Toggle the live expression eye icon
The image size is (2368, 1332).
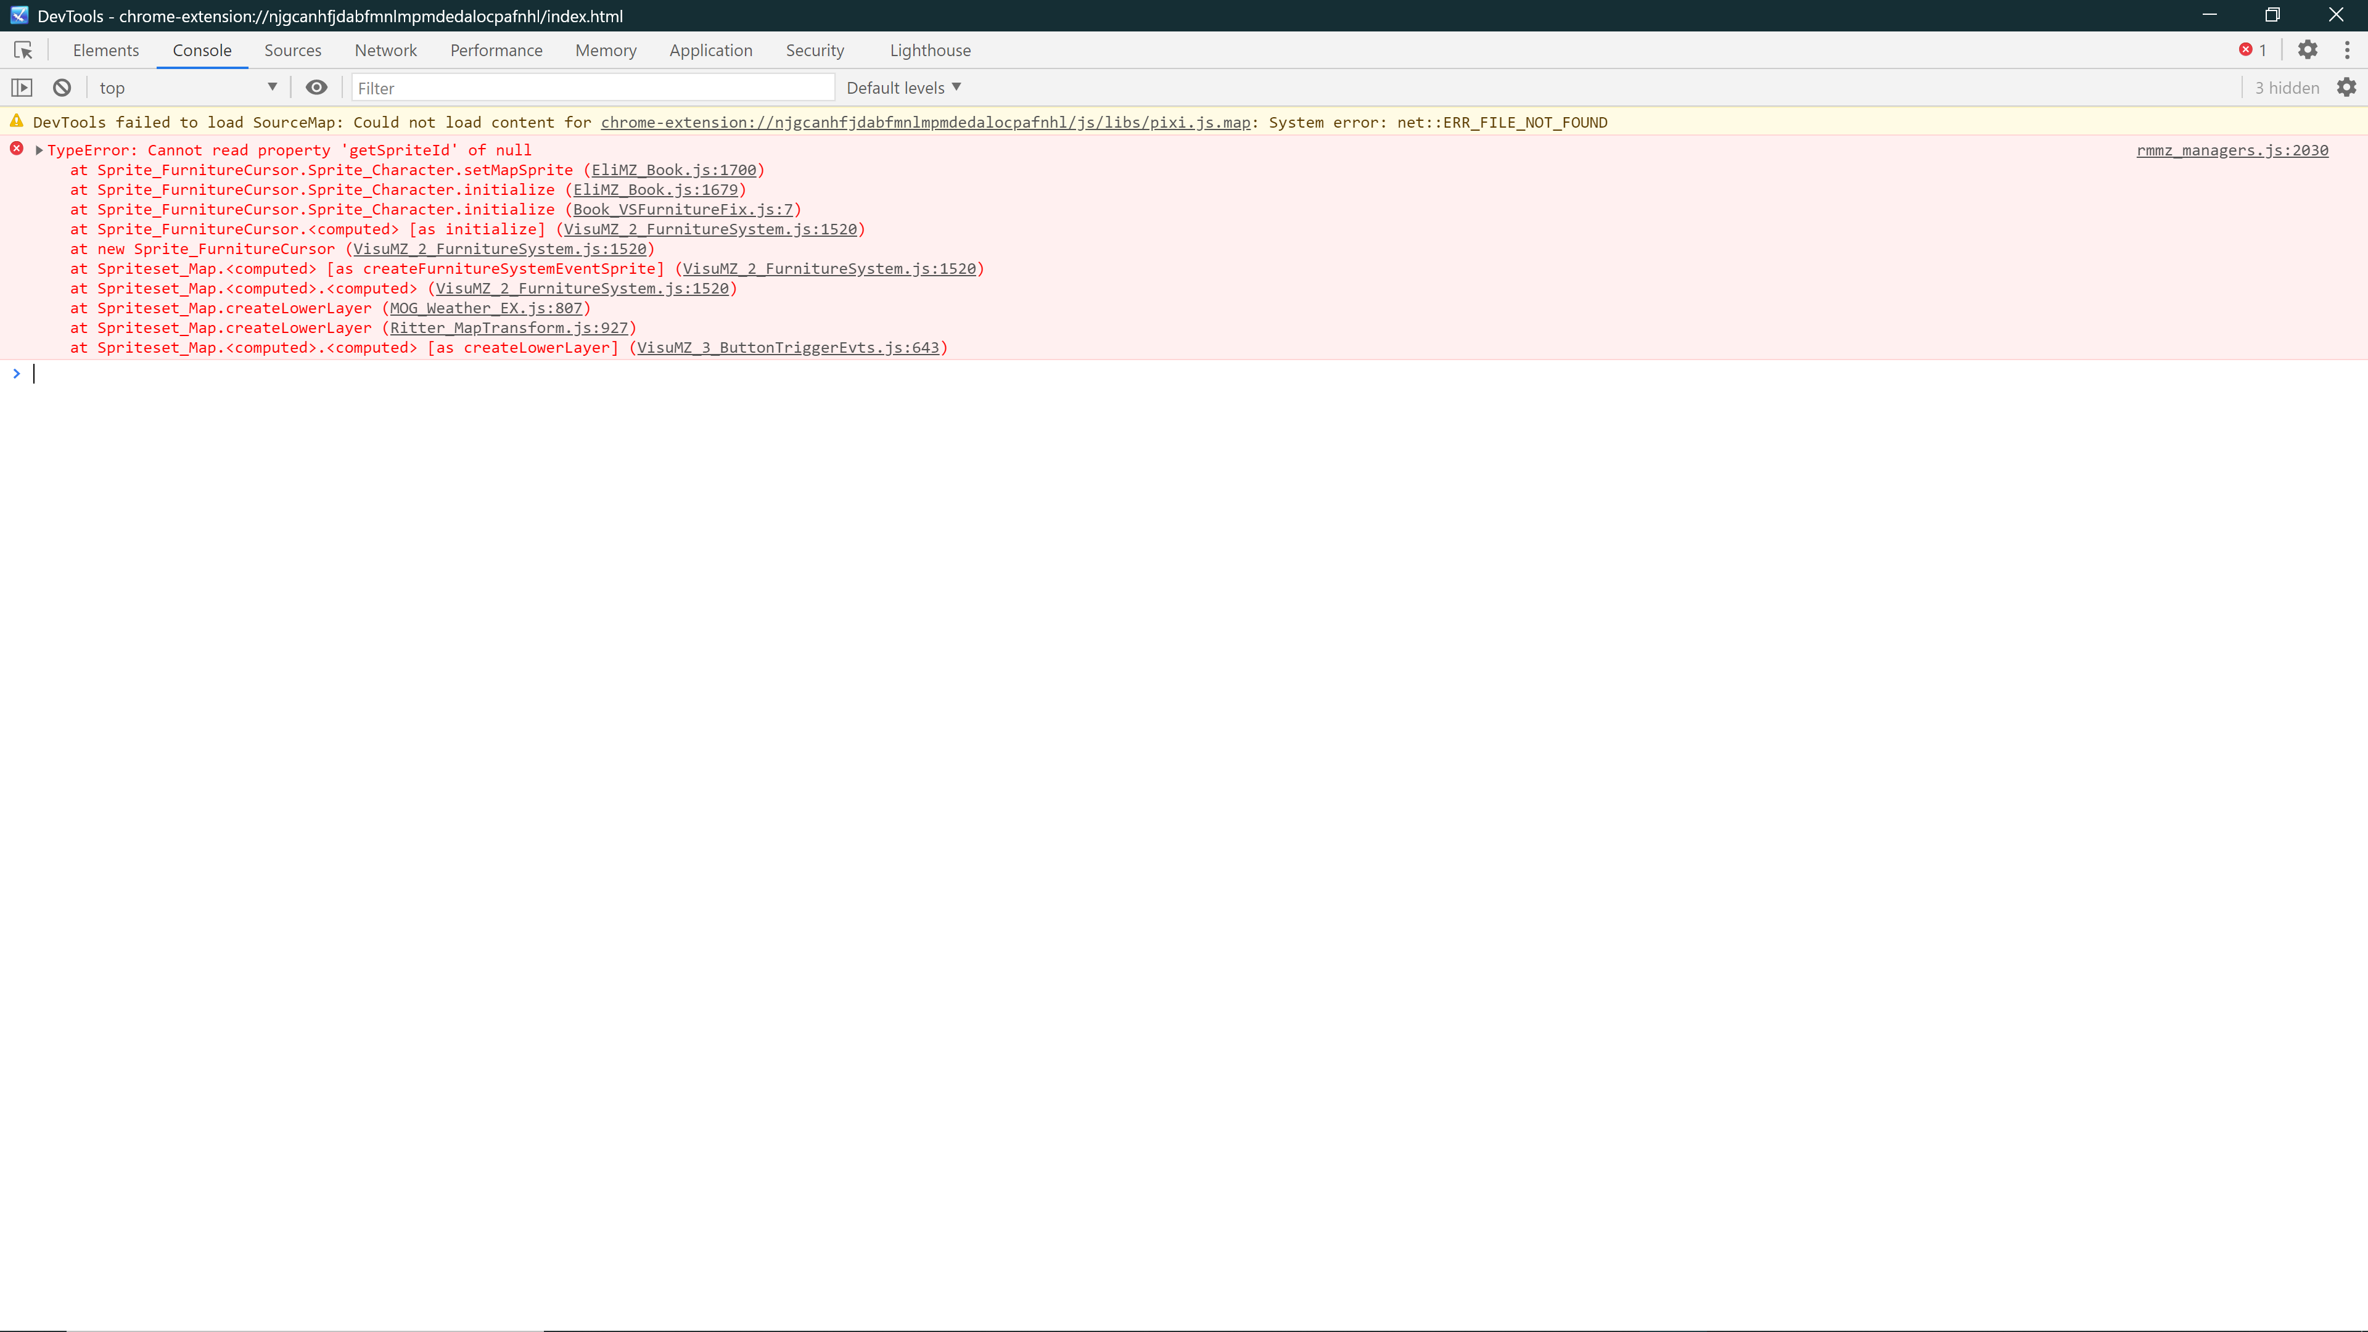point(316,88)
